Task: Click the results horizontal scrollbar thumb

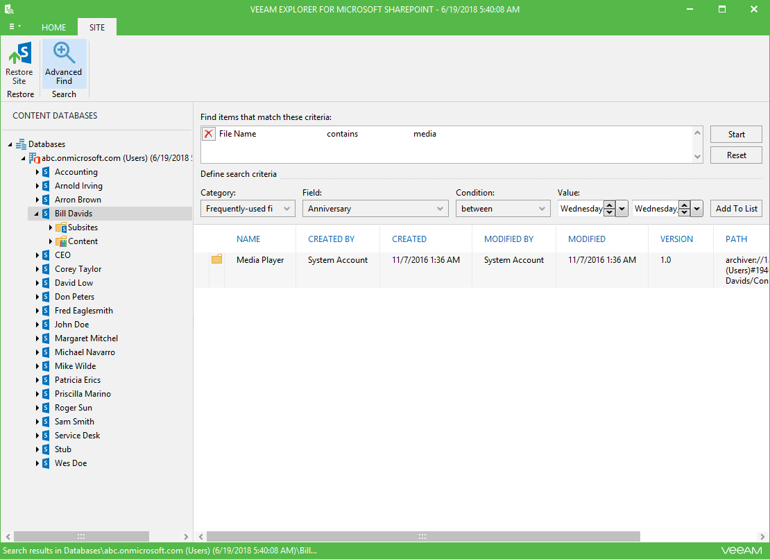Action: point(423,536)
